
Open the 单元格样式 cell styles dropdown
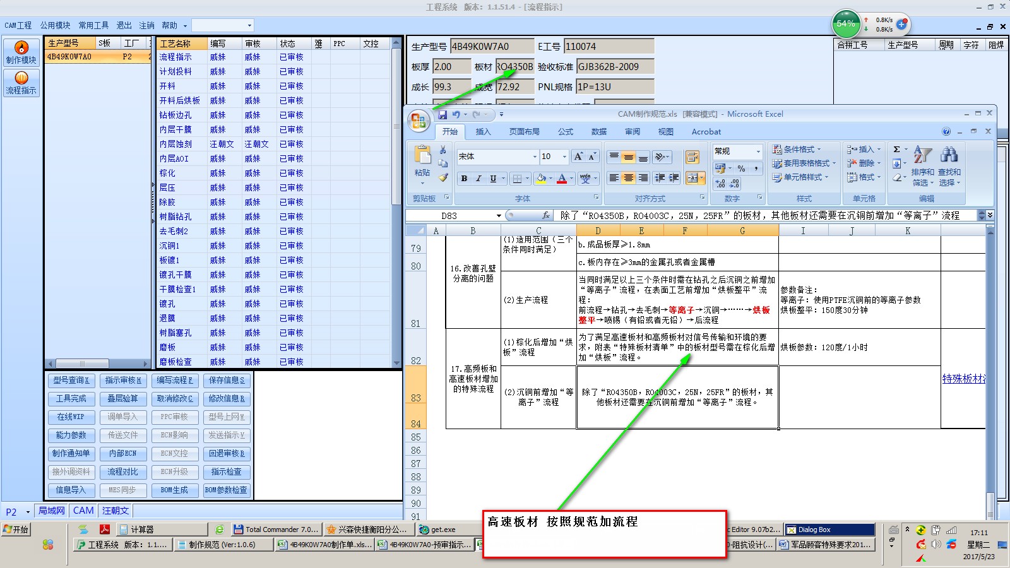pyautogui.click(x=800, y=177)
